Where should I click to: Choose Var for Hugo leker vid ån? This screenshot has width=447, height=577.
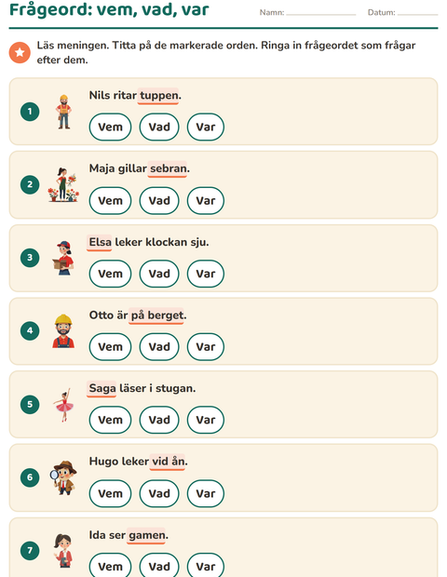coord(206,493)
